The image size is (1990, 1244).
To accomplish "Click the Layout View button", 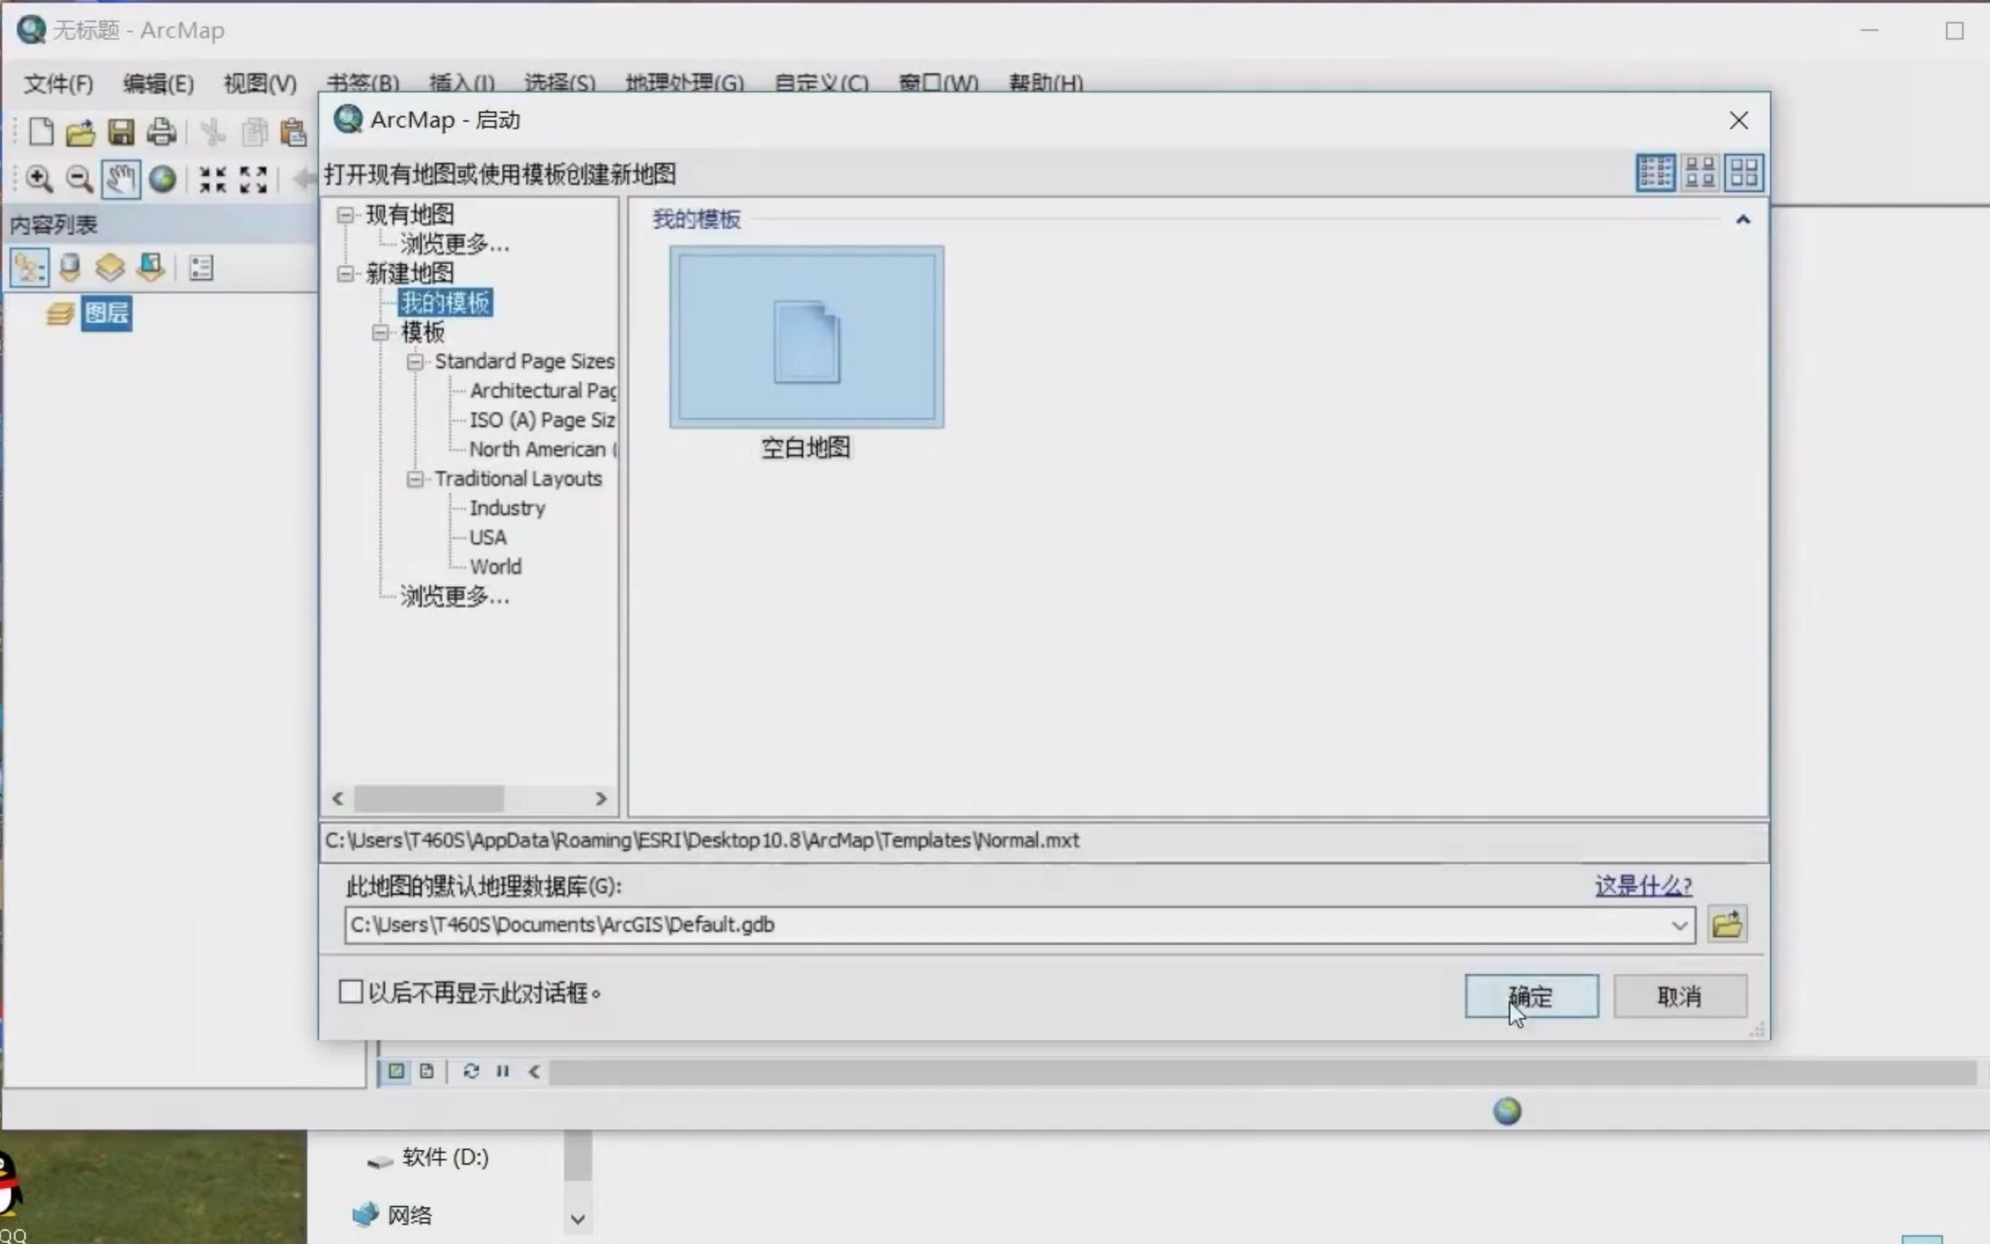I will click(x=426, y=1071).
